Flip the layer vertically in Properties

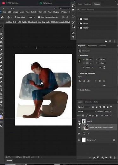[x=104, y=67]
